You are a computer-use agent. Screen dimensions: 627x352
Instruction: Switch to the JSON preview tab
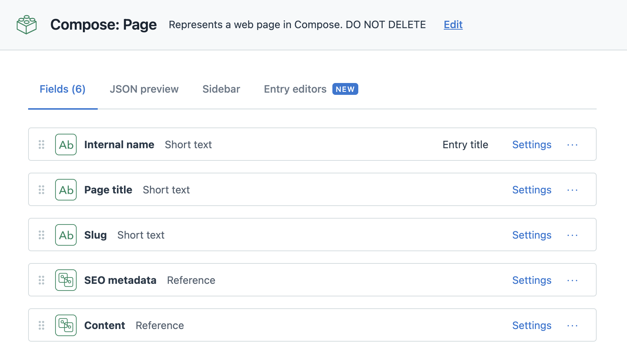[144, 89]
